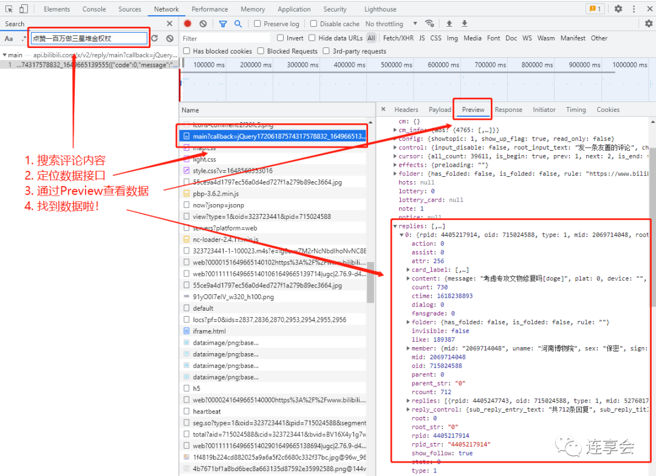Open network search magnifier
The image size is (656, 476).
(x=238, y=24)
